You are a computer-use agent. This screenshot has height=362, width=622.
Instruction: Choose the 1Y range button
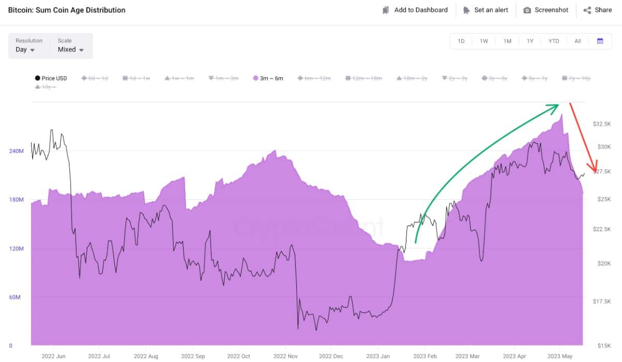click(530, 41)
